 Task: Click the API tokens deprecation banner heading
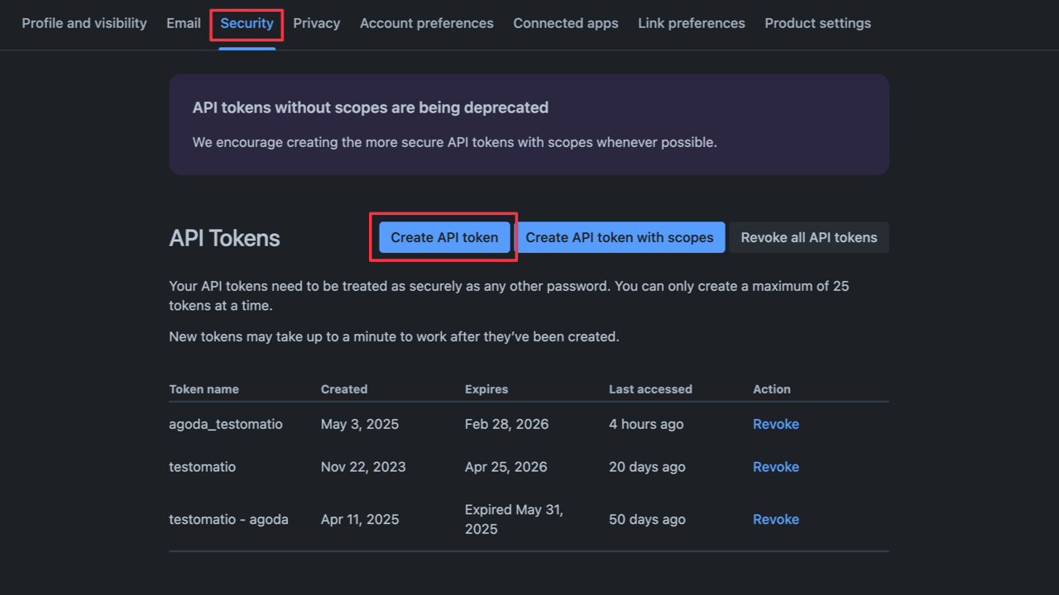click(371, 107)
